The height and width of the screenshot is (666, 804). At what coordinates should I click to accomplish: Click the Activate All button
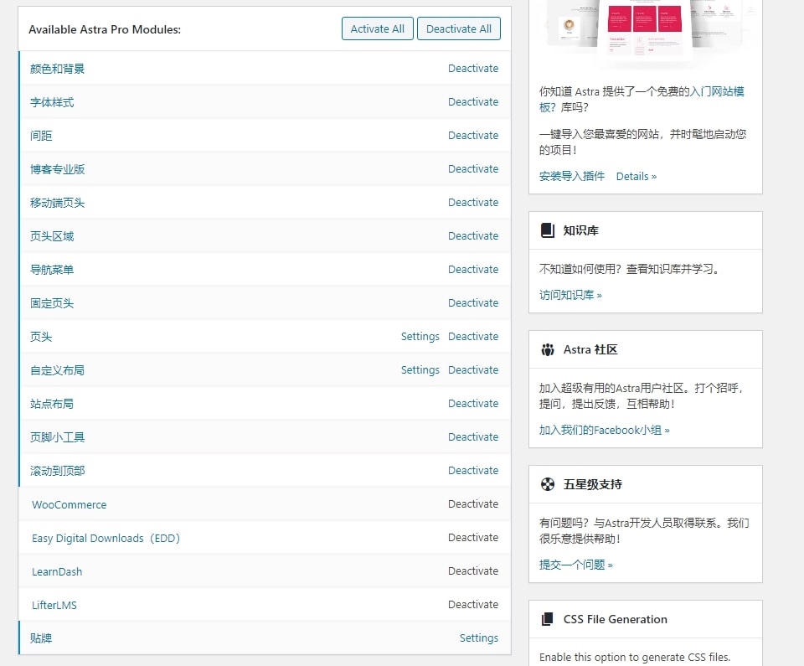point(377,28)
